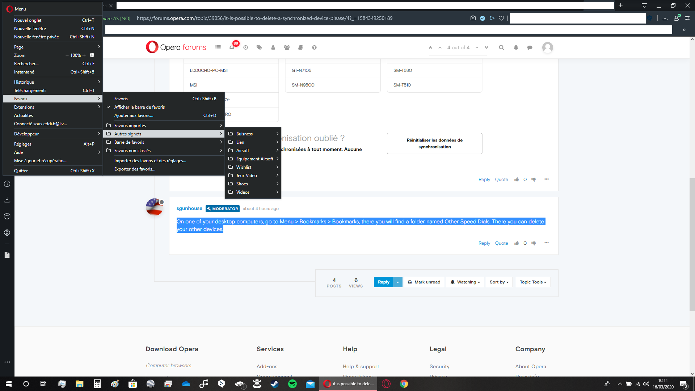Screen dimensions: 695x391
Task: Upvote sgunhouse's post
Action: 517,243
